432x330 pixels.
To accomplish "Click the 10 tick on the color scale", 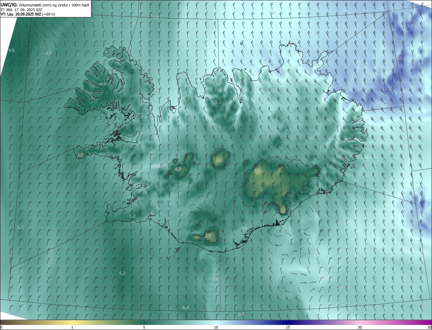I will pyautogui.click(x=216, y=327).
